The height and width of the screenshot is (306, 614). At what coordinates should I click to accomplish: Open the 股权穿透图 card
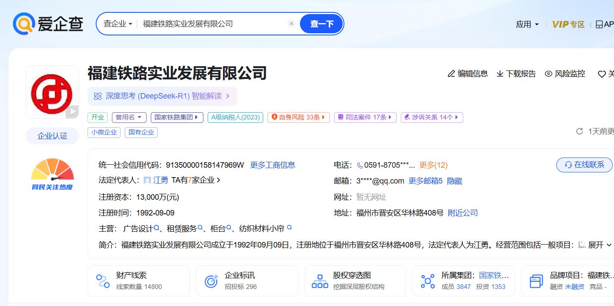click(355, 281)
